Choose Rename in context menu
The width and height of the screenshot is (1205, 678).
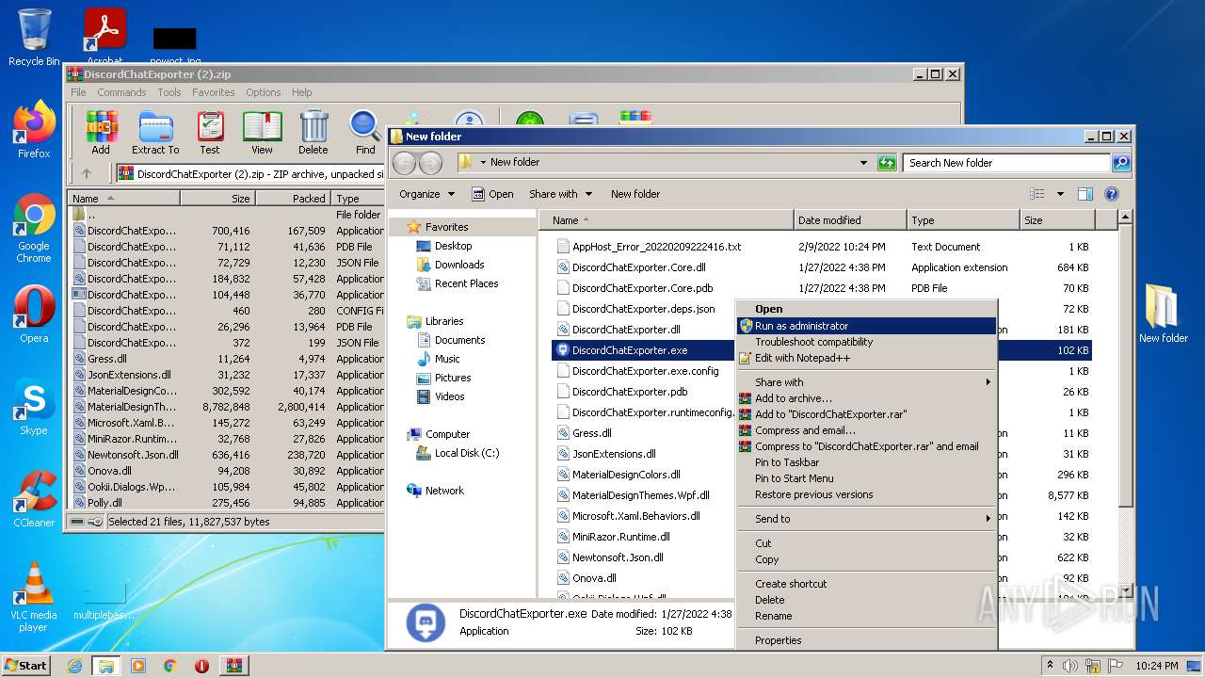tap(866, 616)
